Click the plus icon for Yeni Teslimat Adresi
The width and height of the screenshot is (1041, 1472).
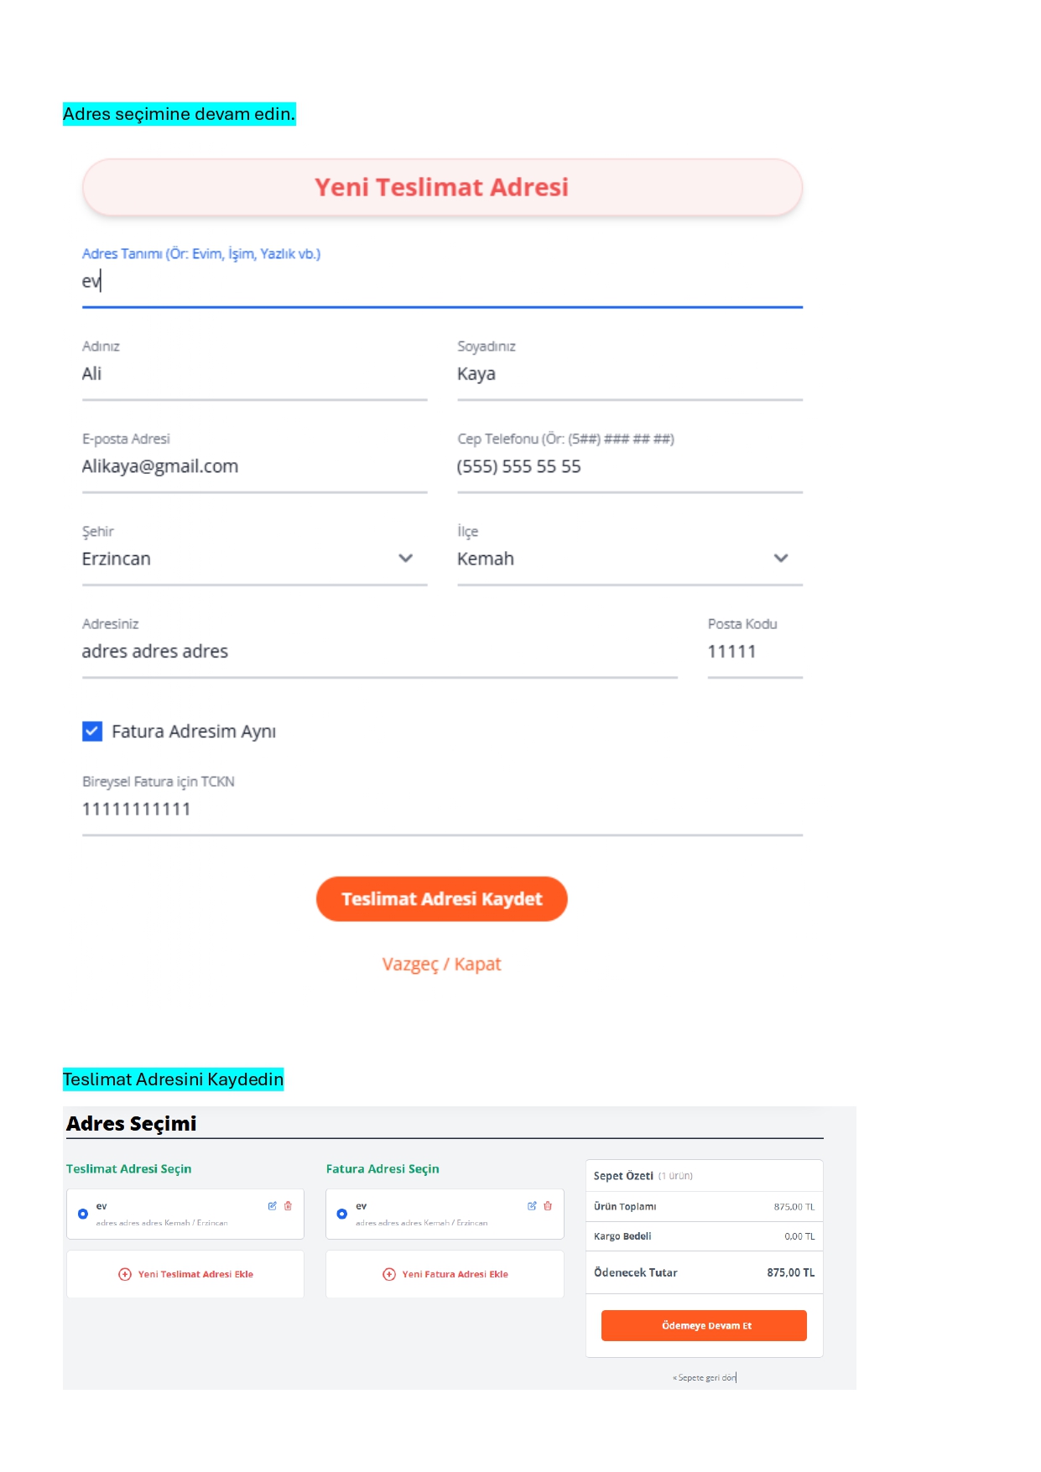pos(125,1274)
